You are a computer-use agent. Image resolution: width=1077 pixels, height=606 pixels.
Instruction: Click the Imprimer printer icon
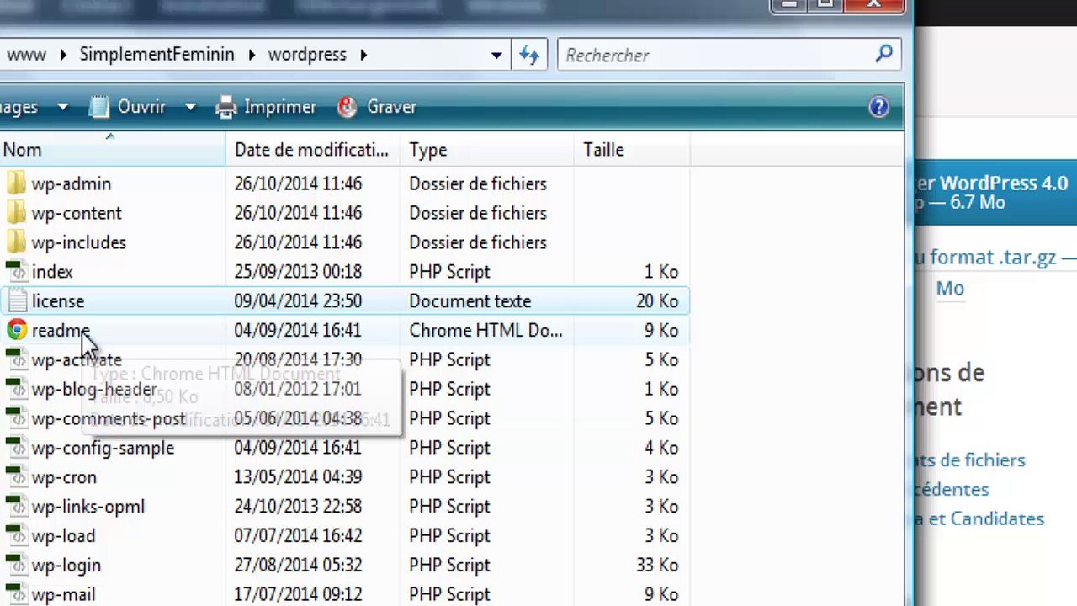click(x=225, y=107)
